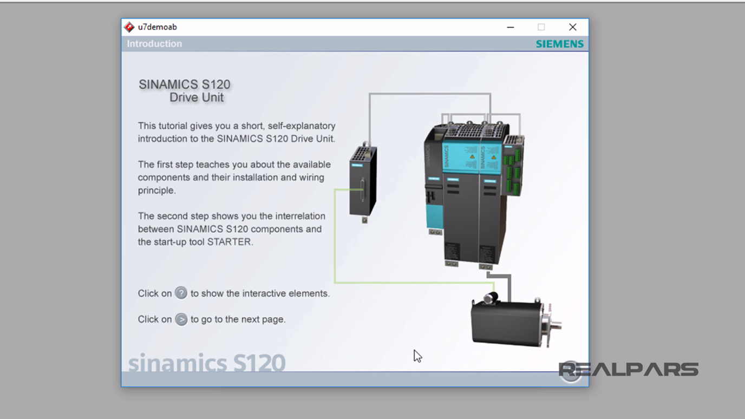Select the green terminal module on the drive's right

coord(513,165)
